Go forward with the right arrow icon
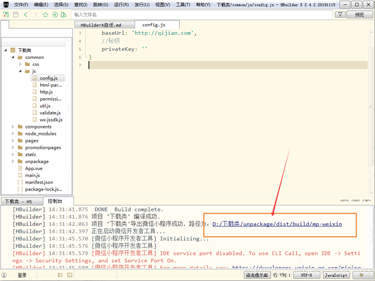This screenshot has height=281, width=375. pos(35,14)
